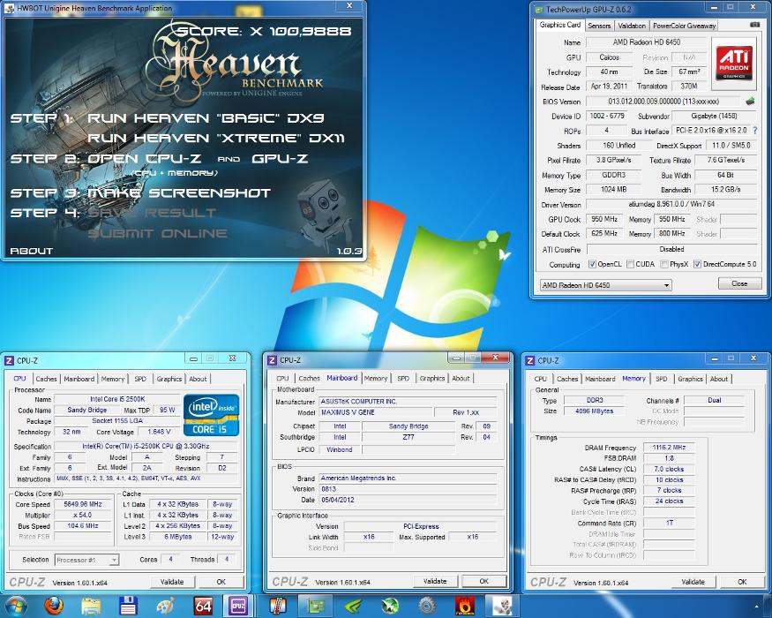This screenshot has height=618, width=772.
Task: Toggle the PhysX checkbox in GPU-Z
Action: (x=664, y=264)
